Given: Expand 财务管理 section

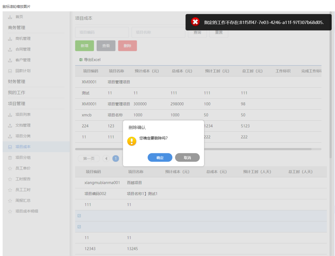Looking at the screenshot, I should pos(17,81).
